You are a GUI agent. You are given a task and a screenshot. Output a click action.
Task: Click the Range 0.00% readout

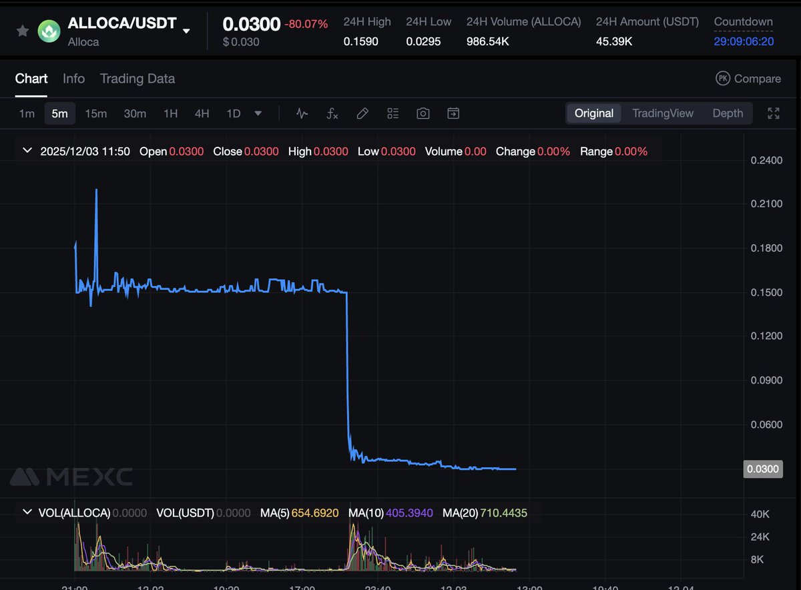613,152
